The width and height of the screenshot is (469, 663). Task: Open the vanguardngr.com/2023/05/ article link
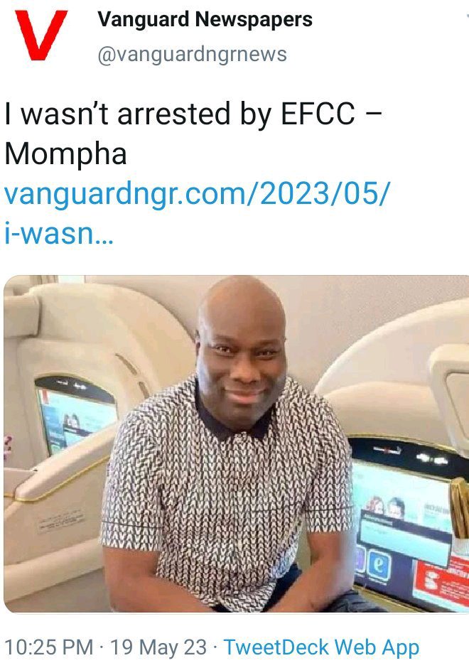point(197,195)
